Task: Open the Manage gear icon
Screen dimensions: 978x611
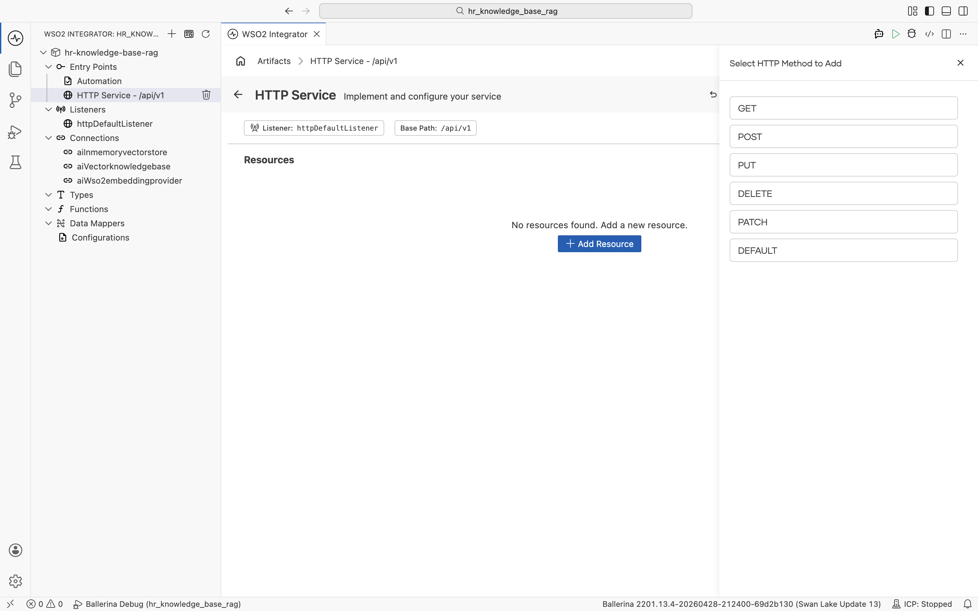Action: point(15,581)
